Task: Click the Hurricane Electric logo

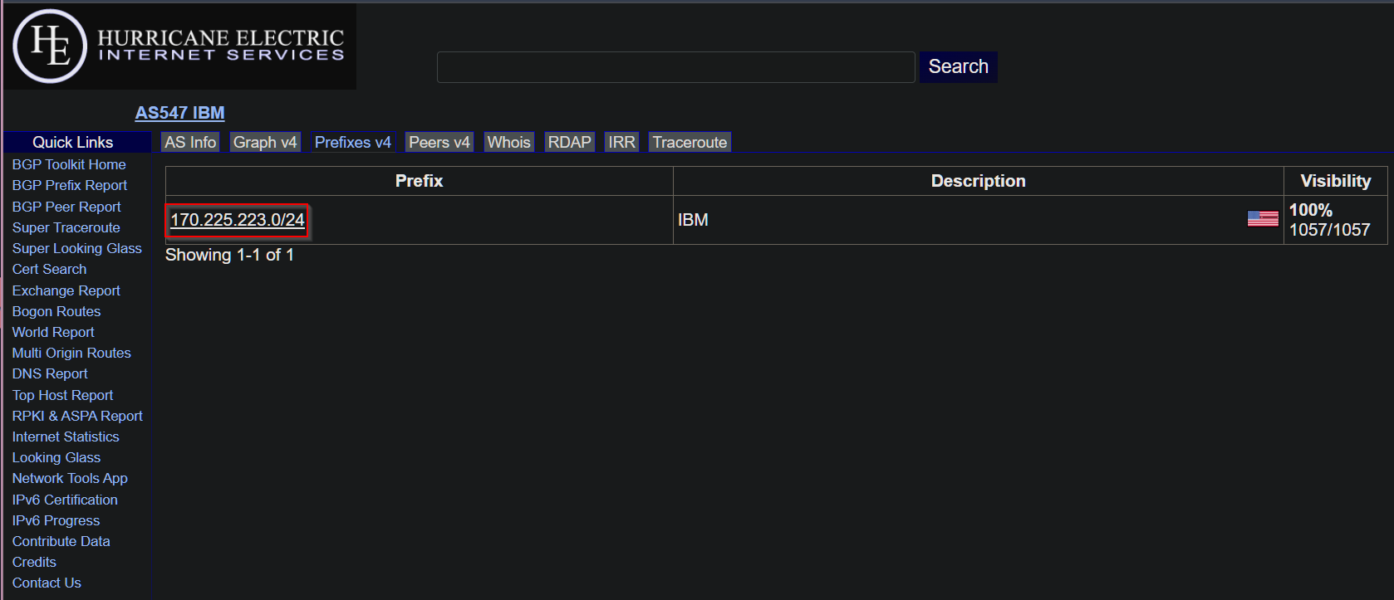Action: coord(179,46)
